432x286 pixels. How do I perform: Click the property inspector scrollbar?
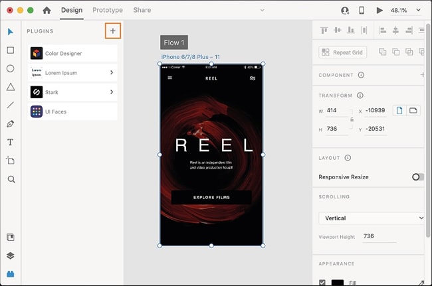coord(428,129)
